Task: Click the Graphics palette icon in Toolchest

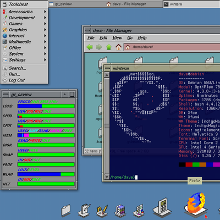Action: click(5, 30)
